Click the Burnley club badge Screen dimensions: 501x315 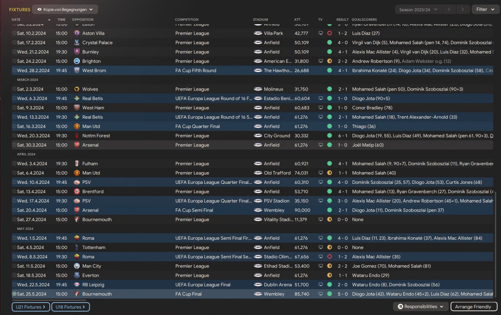point(77,52)
